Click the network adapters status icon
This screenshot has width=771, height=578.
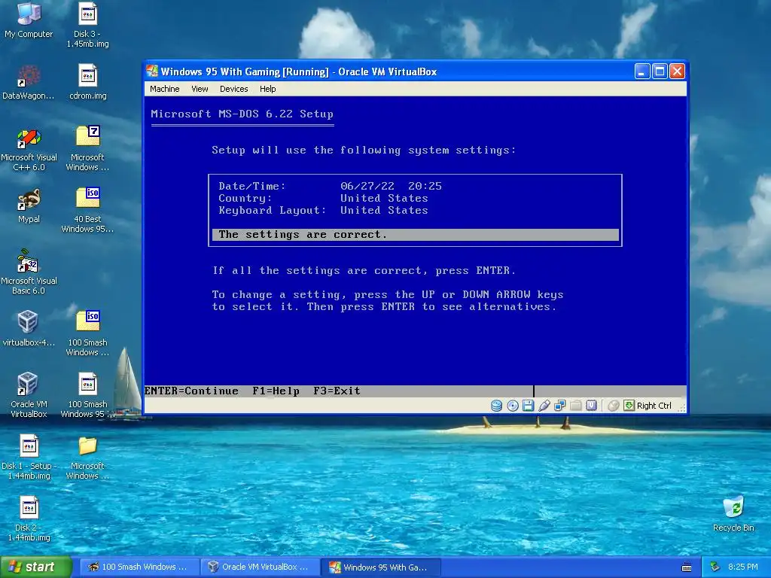click(559, 406)
